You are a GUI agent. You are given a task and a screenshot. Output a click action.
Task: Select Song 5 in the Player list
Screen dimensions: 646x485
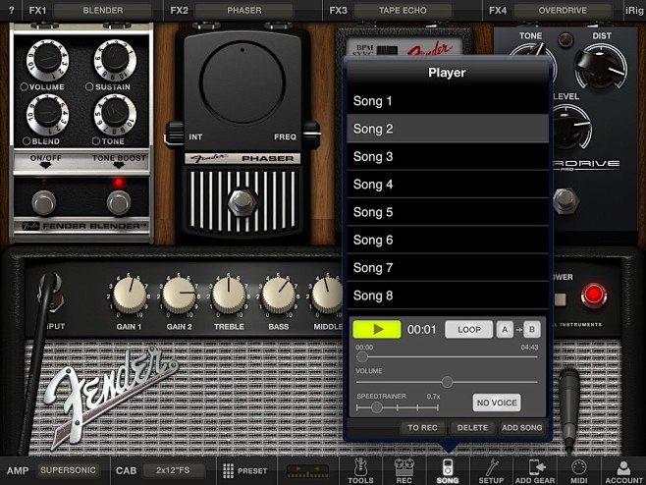click(x=448, y=212)
